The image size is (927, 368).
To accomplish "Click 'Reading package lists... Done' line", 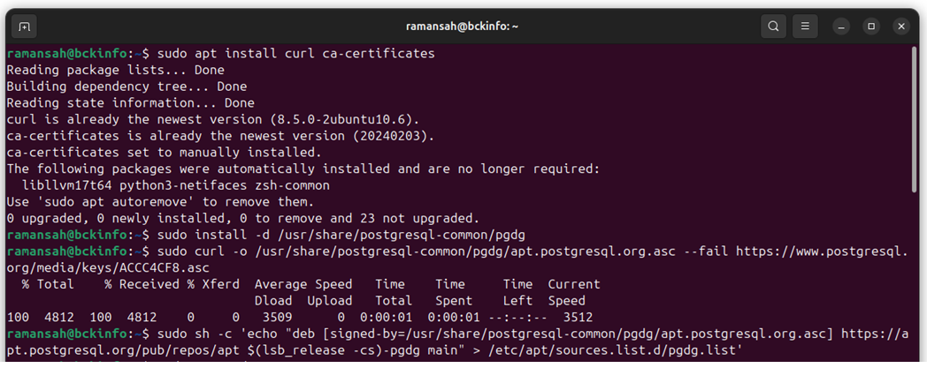I will [116, 71].
